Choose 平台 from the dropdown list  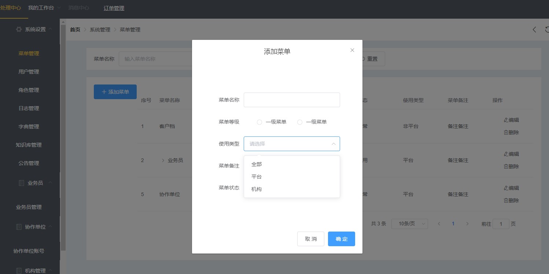[x=292, y=177]
